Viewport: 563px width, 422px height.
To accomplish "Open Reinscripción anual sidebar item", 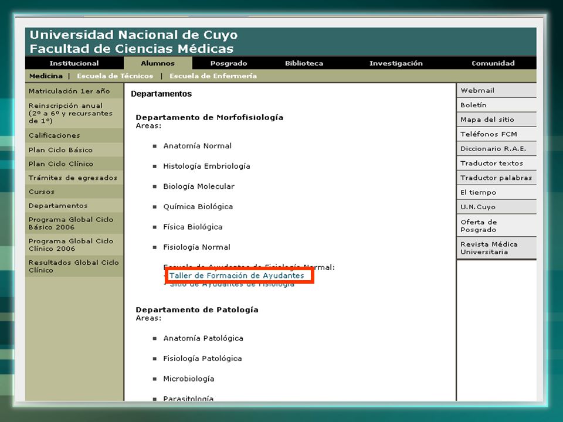I will point(74,113).
